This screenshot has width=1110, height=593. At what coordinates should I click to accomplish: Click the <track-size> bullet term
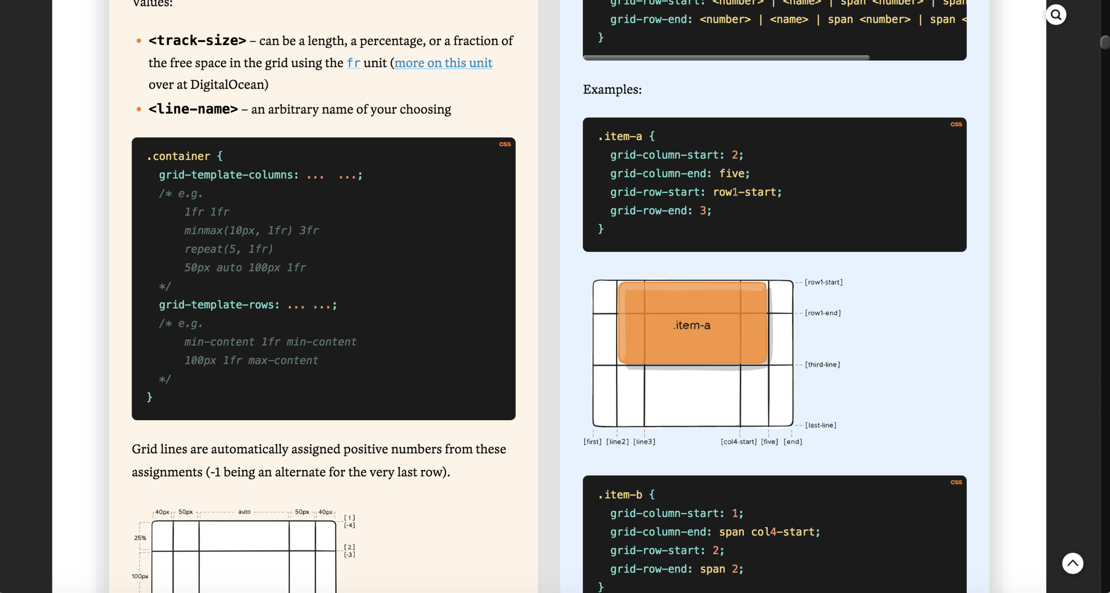click(197, 41)
